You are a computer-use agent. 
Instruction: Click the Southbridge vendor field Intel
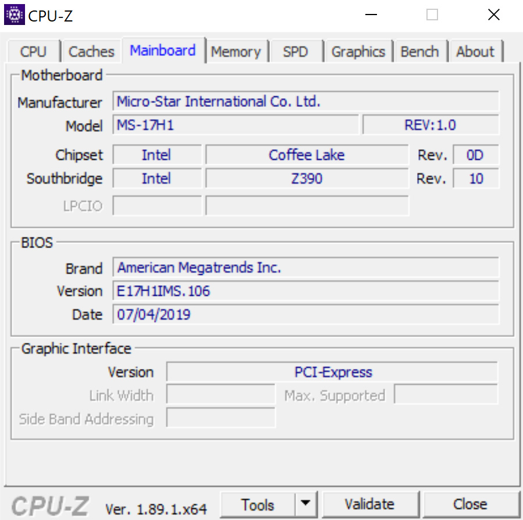156,178
